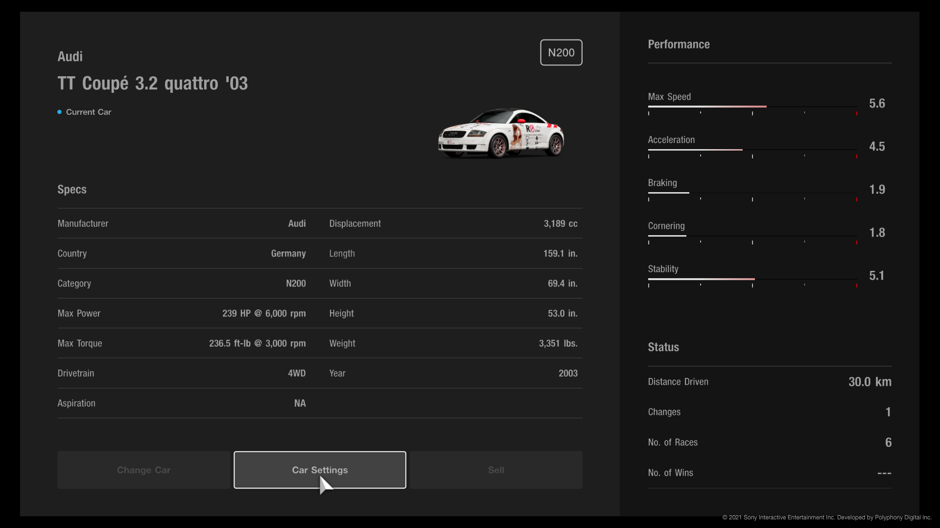Click the blue Current Car indicator dot
940x528 pixels.
[x=60, y=112]
